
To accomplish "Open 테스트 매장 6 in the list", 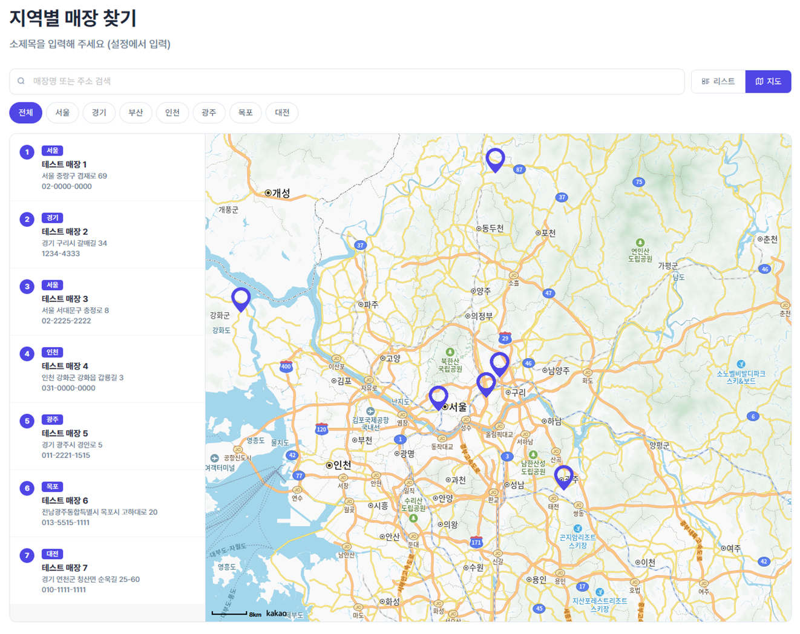I will (107, 503).
